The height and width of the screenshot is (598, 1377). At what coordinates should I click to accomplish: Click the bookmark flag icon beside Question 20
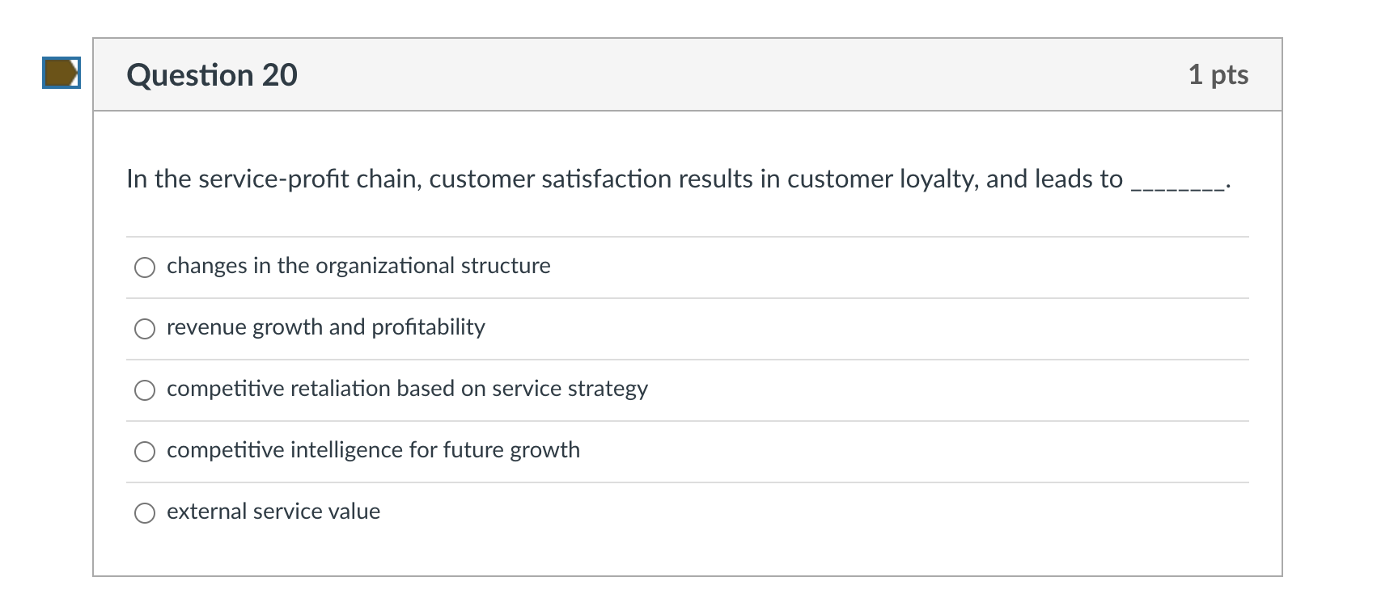(61, 74)
